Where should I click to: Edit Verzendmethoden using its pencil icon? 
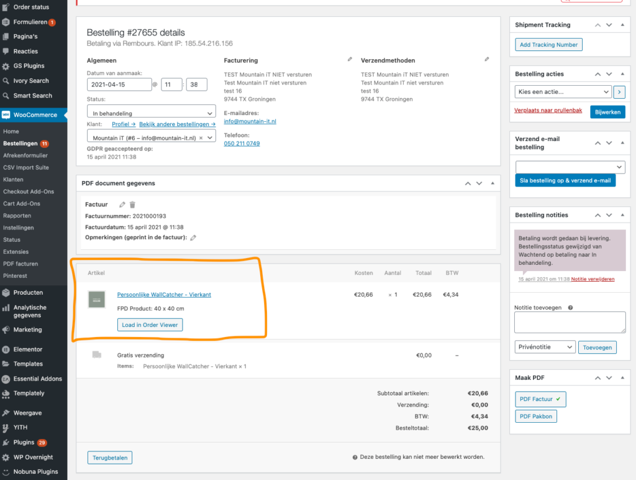(x=487, y=60)
